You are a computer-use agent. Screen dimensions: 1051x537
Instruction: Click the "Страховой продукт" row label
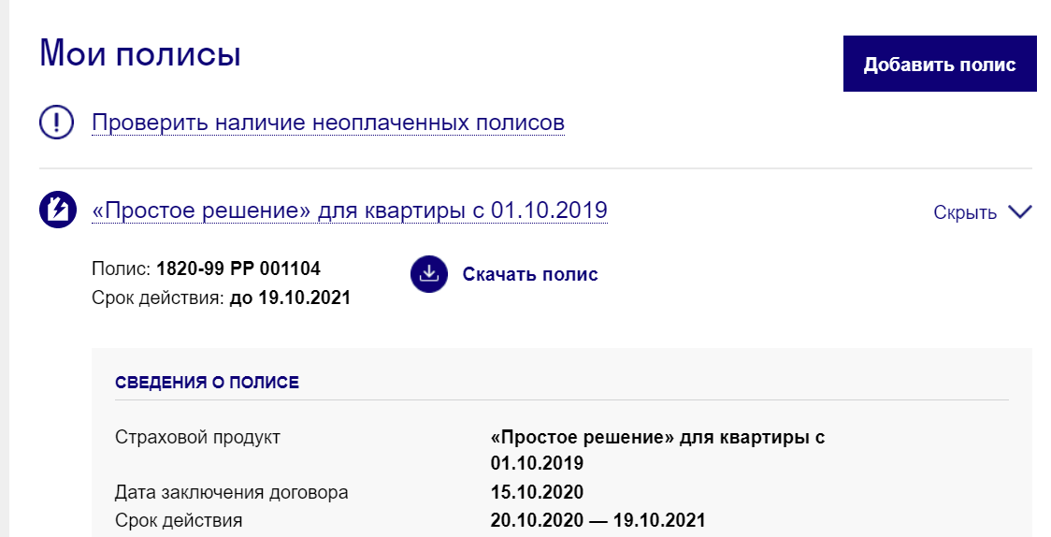pos(197,437)
